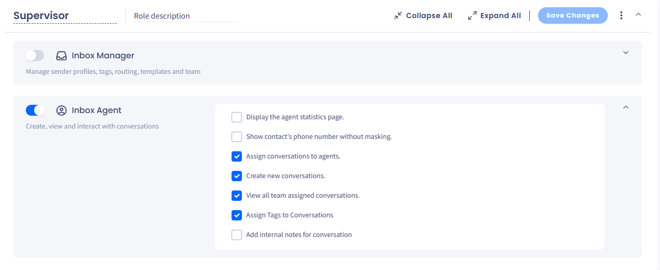Click the Expand All text
The height and width of the screenshot is (270, 660).
(x=500, y=15)
